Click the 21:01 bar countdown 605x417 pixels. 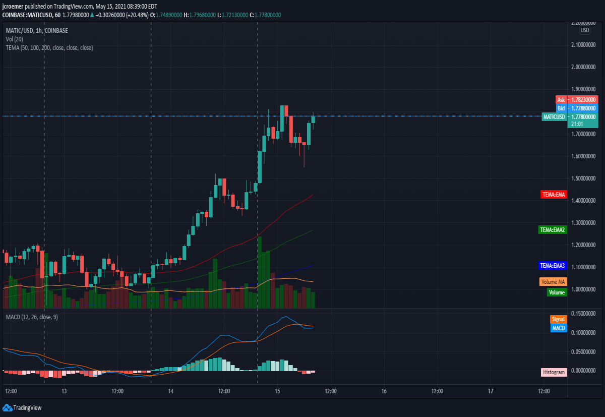tap(577, 124)
